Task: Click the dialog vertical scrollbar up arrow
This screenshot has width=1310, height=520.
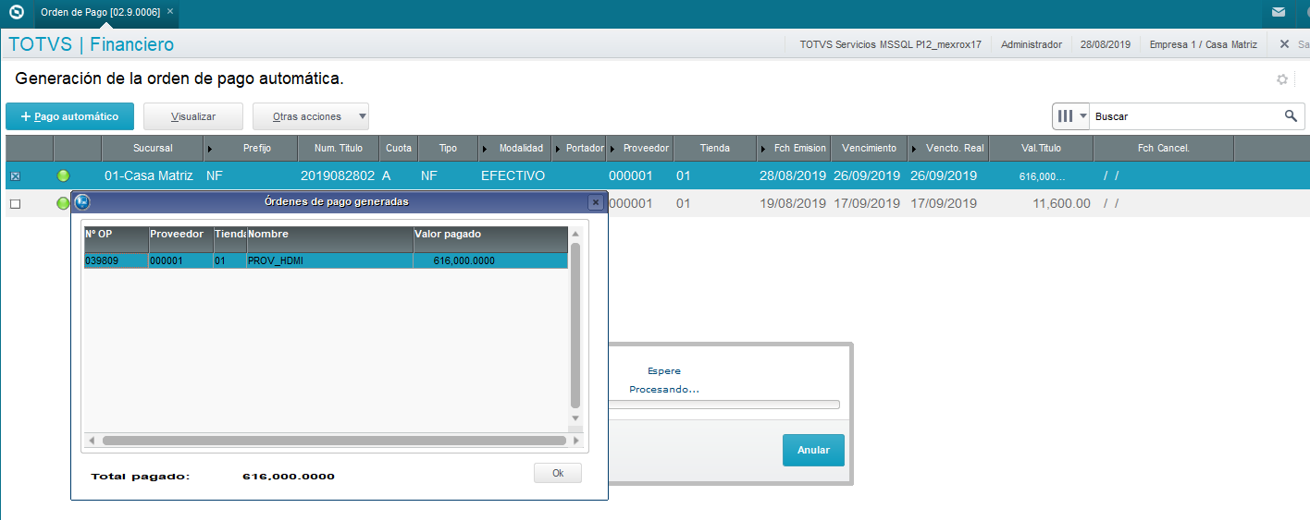Action: 575,234
